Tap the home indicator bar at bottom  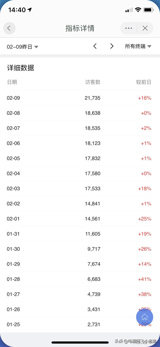[x=80, y=343]
